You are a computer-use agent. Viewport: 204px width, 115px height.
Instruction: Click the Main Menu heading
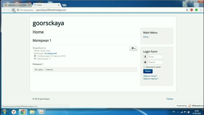150,33
